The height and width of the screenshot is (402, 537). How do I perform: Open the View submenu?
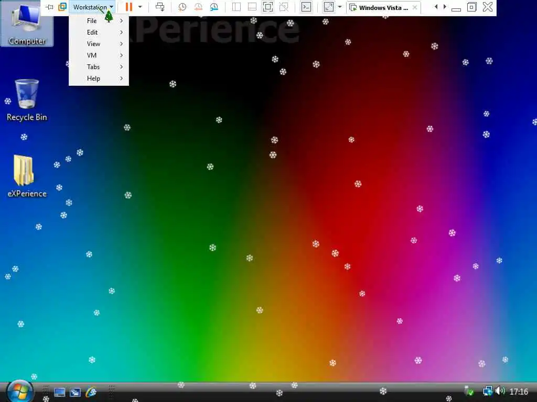coord(99,44)
